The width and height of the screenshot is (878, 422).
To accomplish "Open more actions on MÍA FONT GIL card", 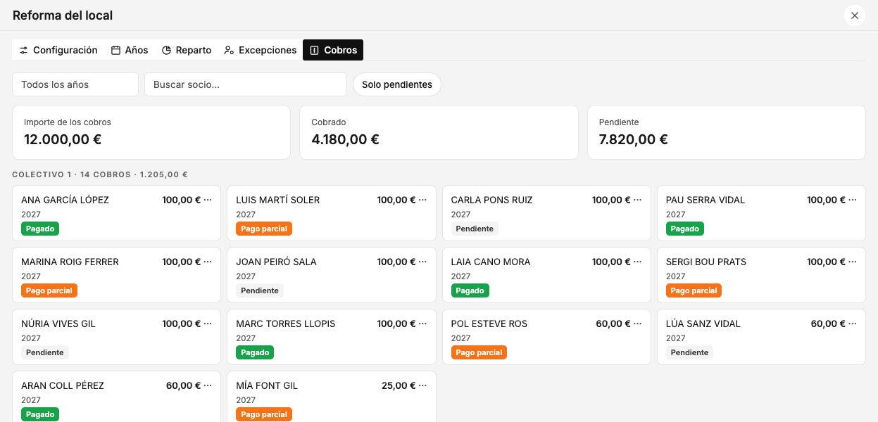I will 422,385.
